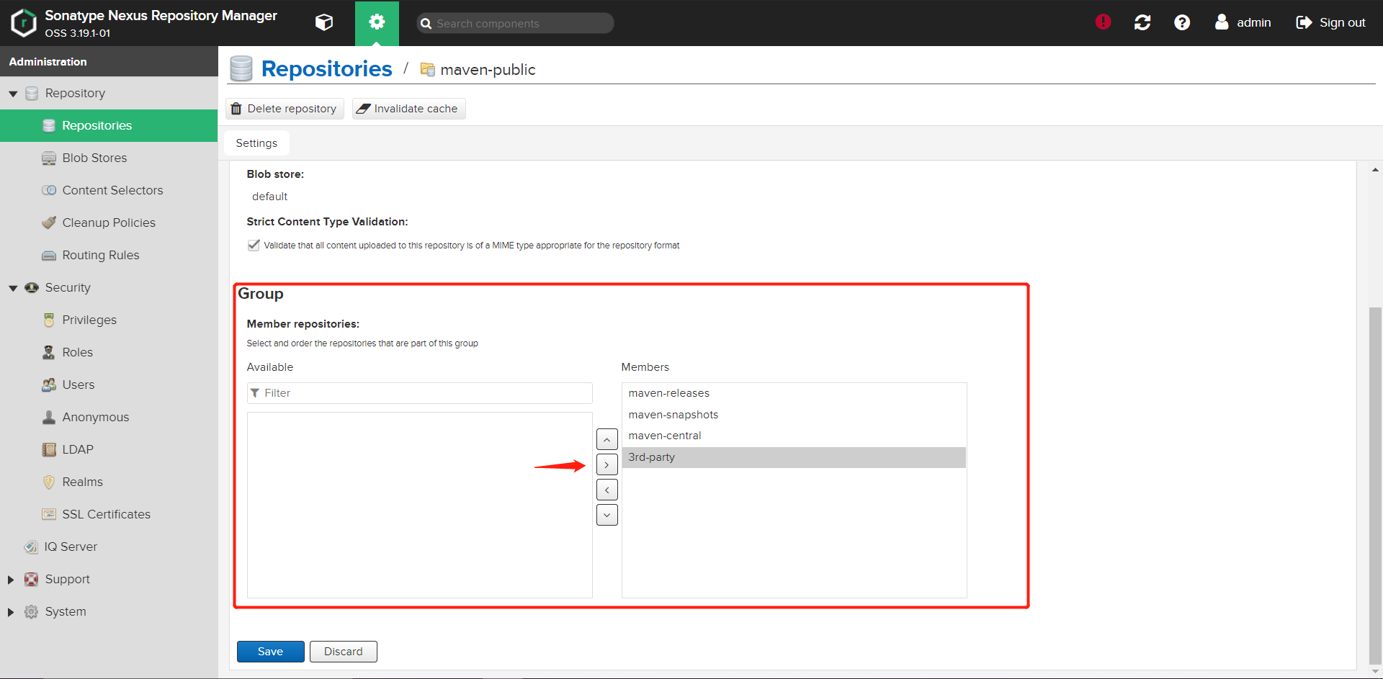Select the Settings tab

tap(256, 143)
